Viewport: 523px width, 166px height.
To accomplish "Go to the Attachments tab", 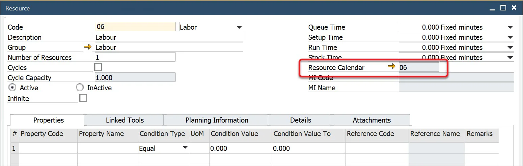I will (x=371, y=120).
